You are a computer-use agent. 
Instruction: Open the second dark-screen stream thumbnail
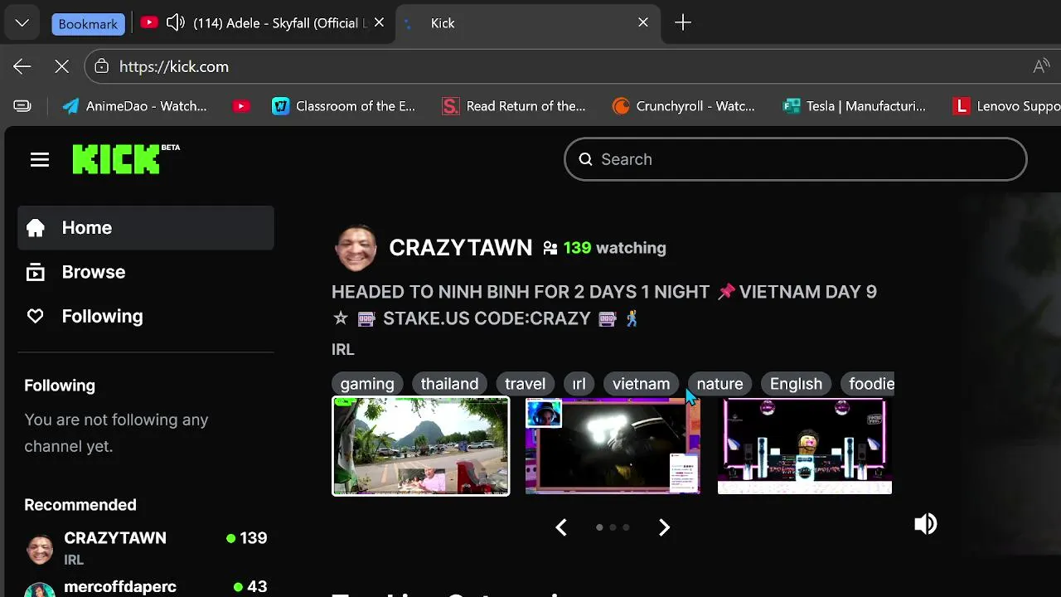[613, 446]
